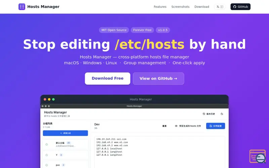
Task: Select the 默认分组 group row
Action: click(65, 144)
